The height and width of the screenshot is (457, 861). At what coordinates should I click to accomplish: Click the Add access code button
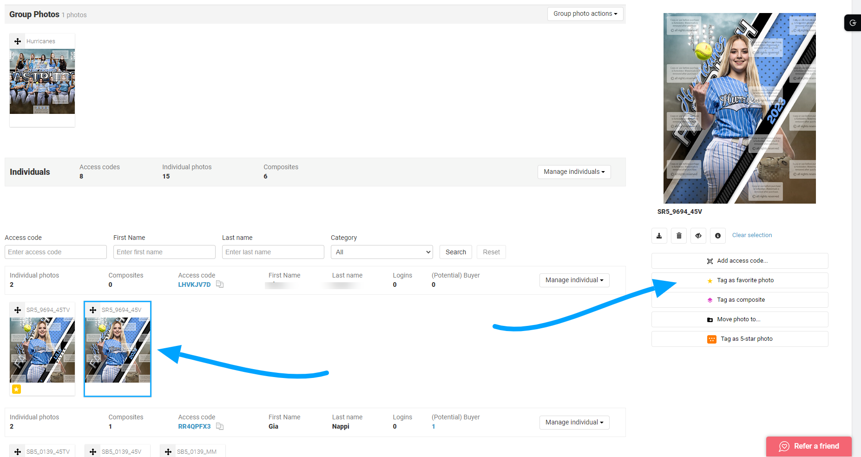click(740, 261)
